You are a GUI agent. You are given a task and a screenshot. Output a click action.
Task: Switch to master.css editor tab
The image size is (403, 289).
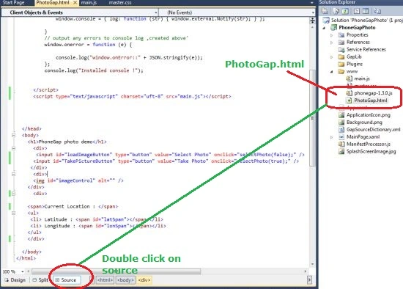pos(120,3)
